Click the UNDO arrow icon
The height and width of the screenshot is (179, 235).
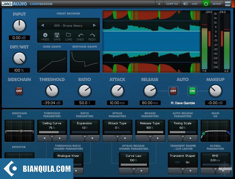81,36
